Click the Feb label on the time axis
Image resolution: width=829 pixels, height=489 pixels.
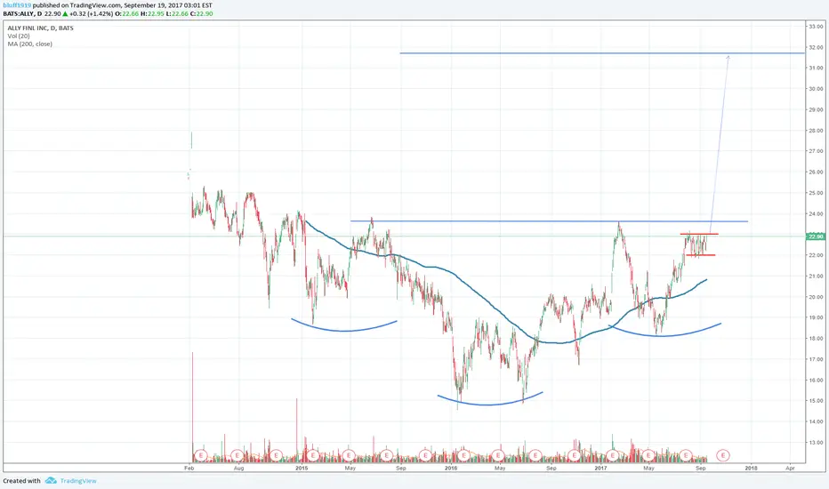(x=189, y=468)
